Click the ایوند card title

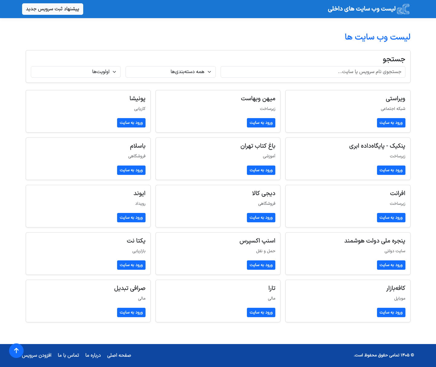(139, 193)
